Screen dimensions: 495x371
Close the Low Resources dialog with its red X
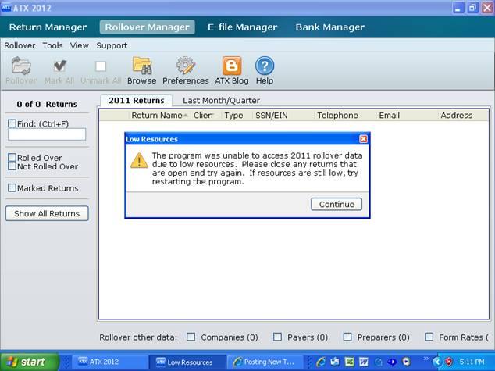(x=363, y=139)
